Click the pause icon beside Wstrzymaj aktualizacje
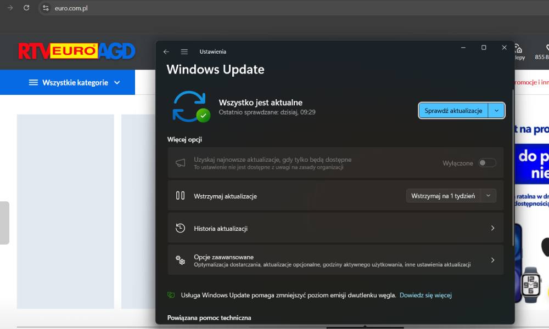Image resolution: width=549 pixels, height=329 pixels. click(x=180, y=195)
